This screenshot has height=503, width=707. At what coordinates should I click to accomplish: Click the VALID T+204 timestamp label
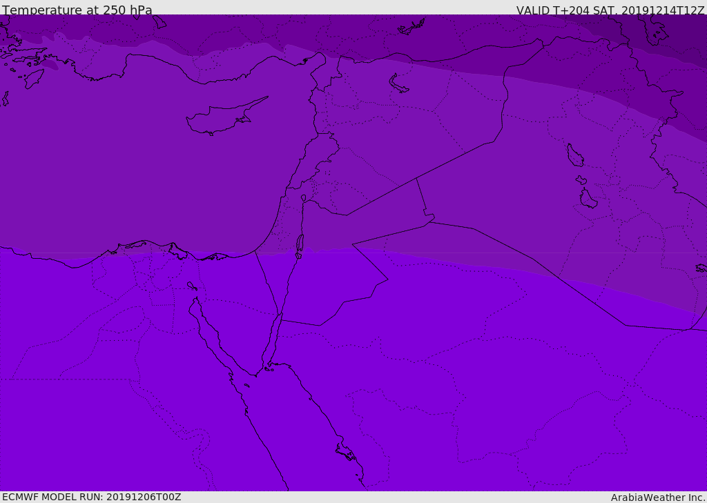[x=610, y=10]
